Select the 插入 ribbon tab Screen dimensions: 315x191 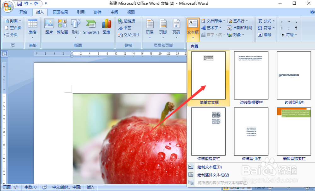coord(40,12)
